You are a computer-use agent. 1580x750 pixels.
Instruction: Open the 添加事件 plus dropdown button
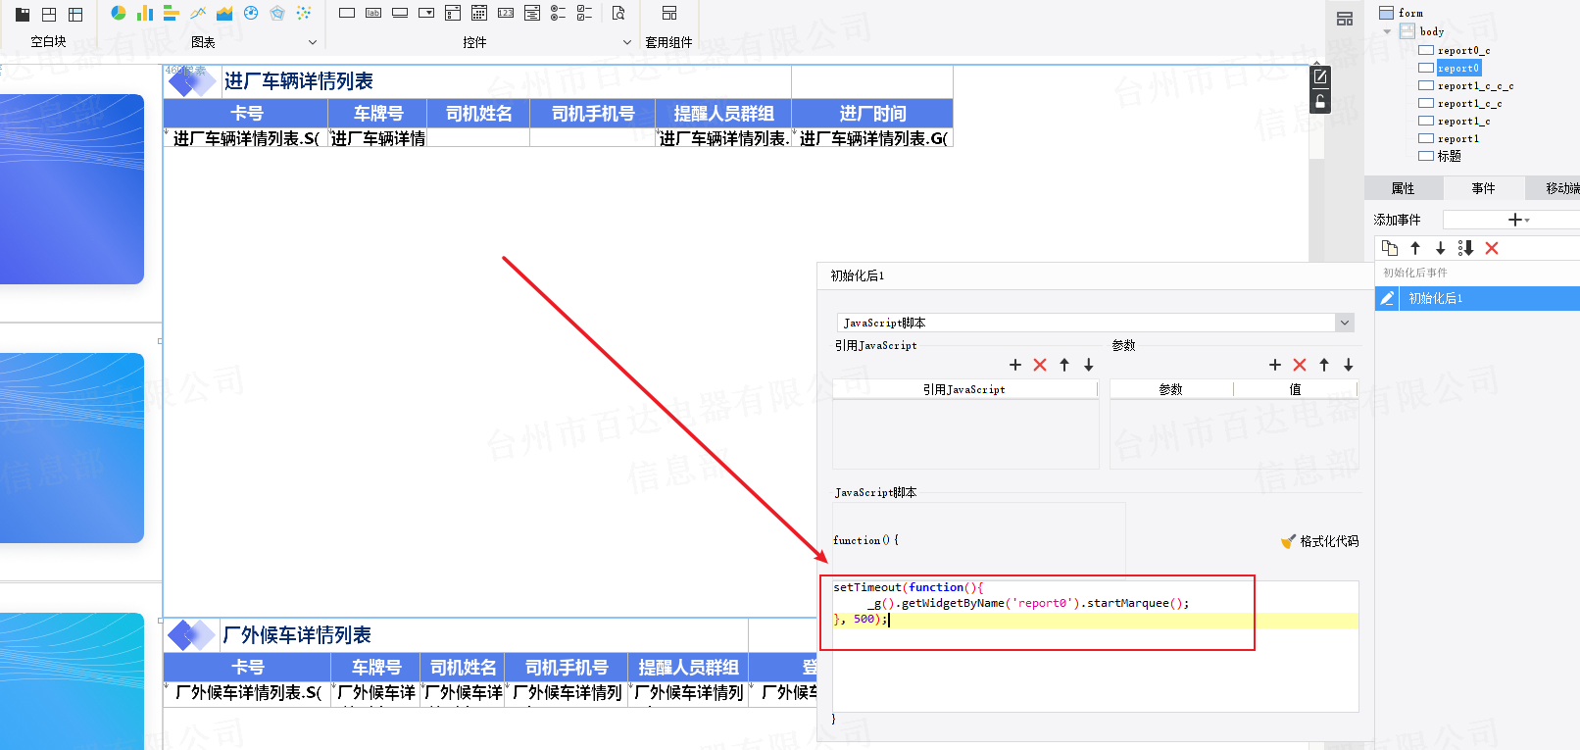point(1518,220)
